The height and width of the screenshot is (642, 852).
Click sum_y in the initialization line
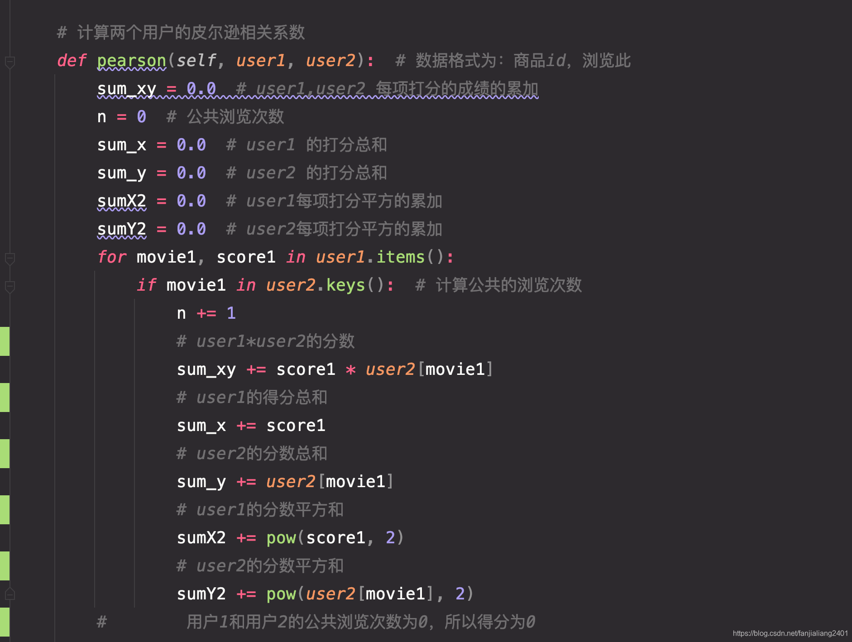pos(122,173)
